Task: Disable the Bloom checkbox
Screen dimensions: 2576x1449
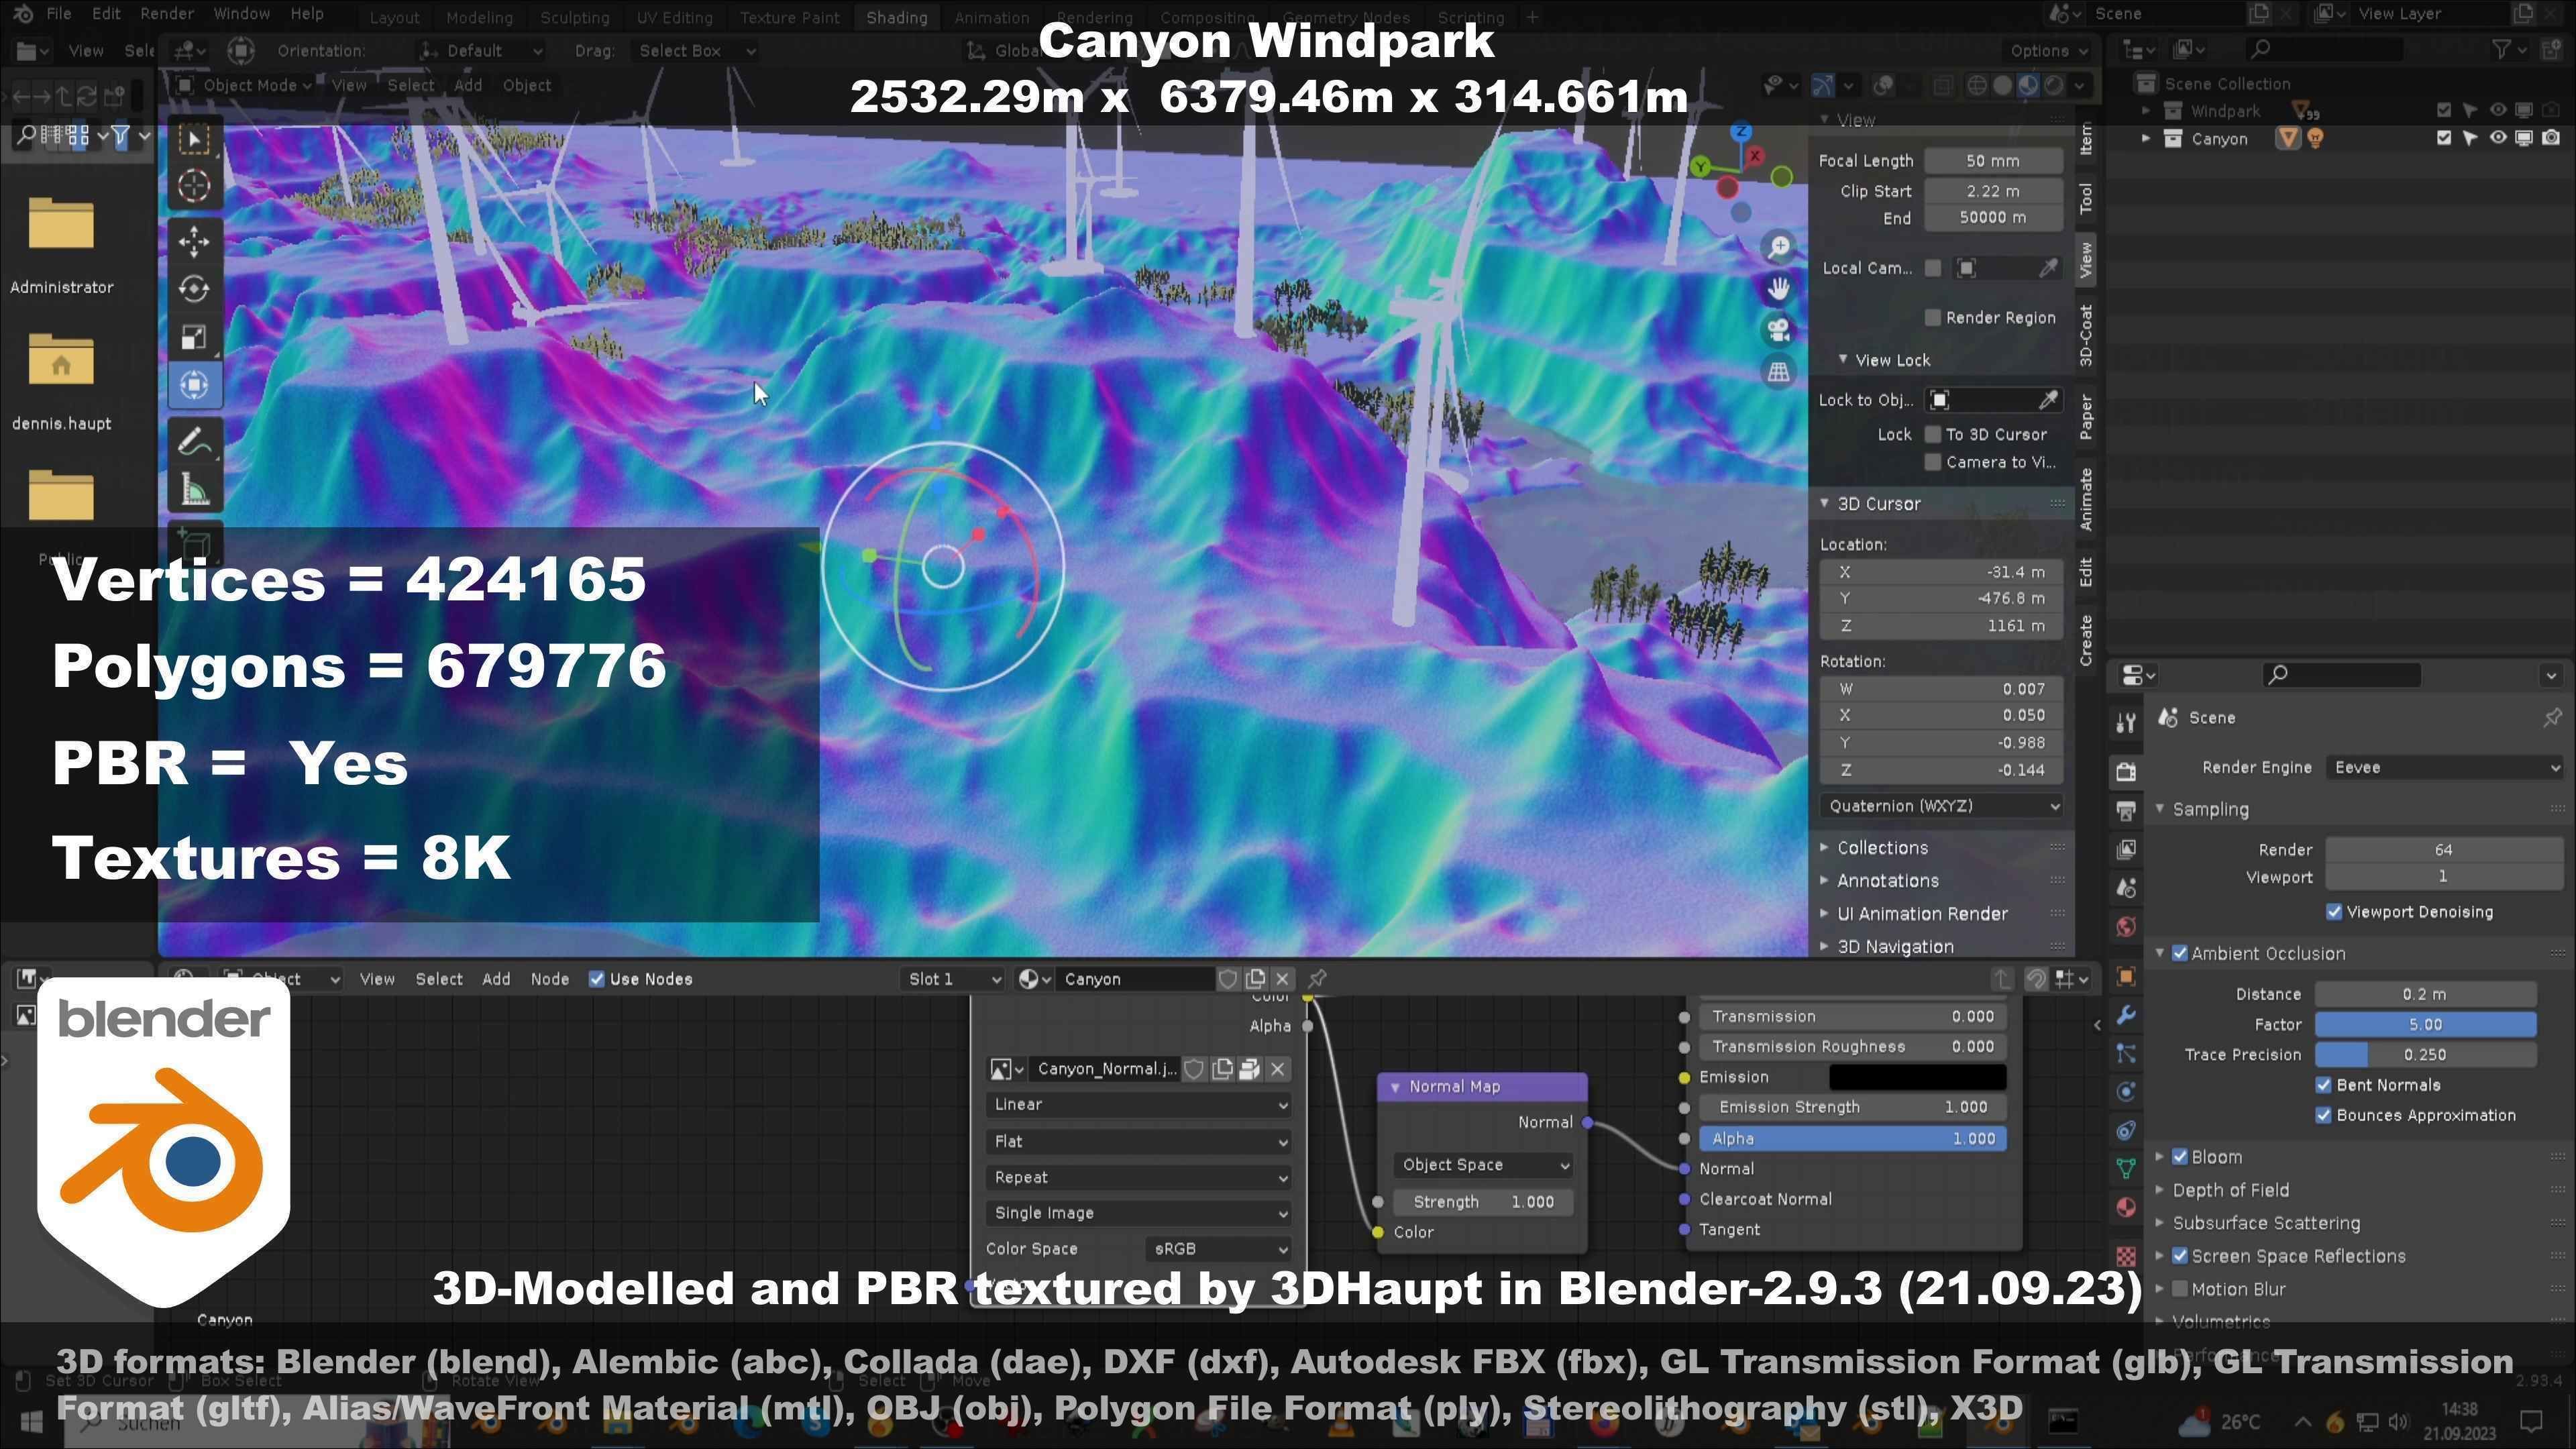Action: tap(2180, 1157)
